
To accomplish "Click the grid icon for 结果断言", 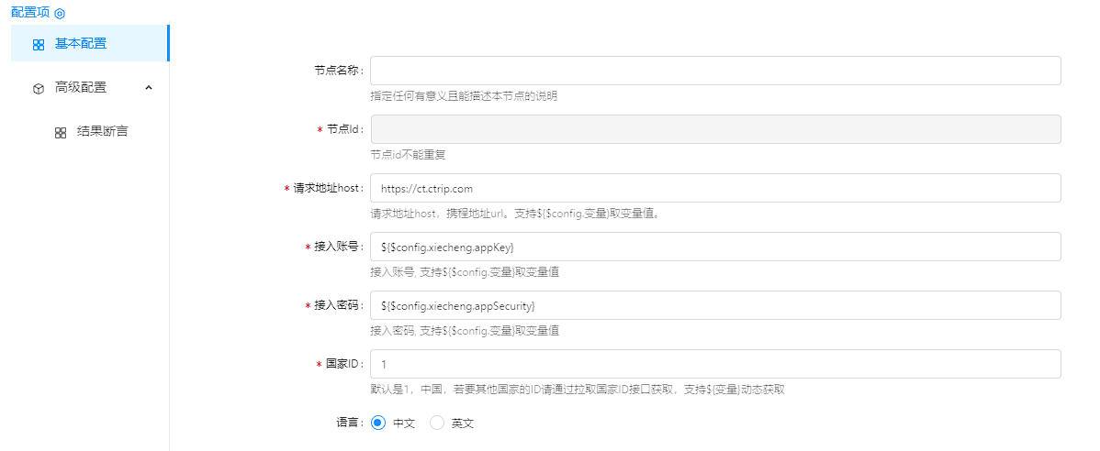I will [61, 132].
